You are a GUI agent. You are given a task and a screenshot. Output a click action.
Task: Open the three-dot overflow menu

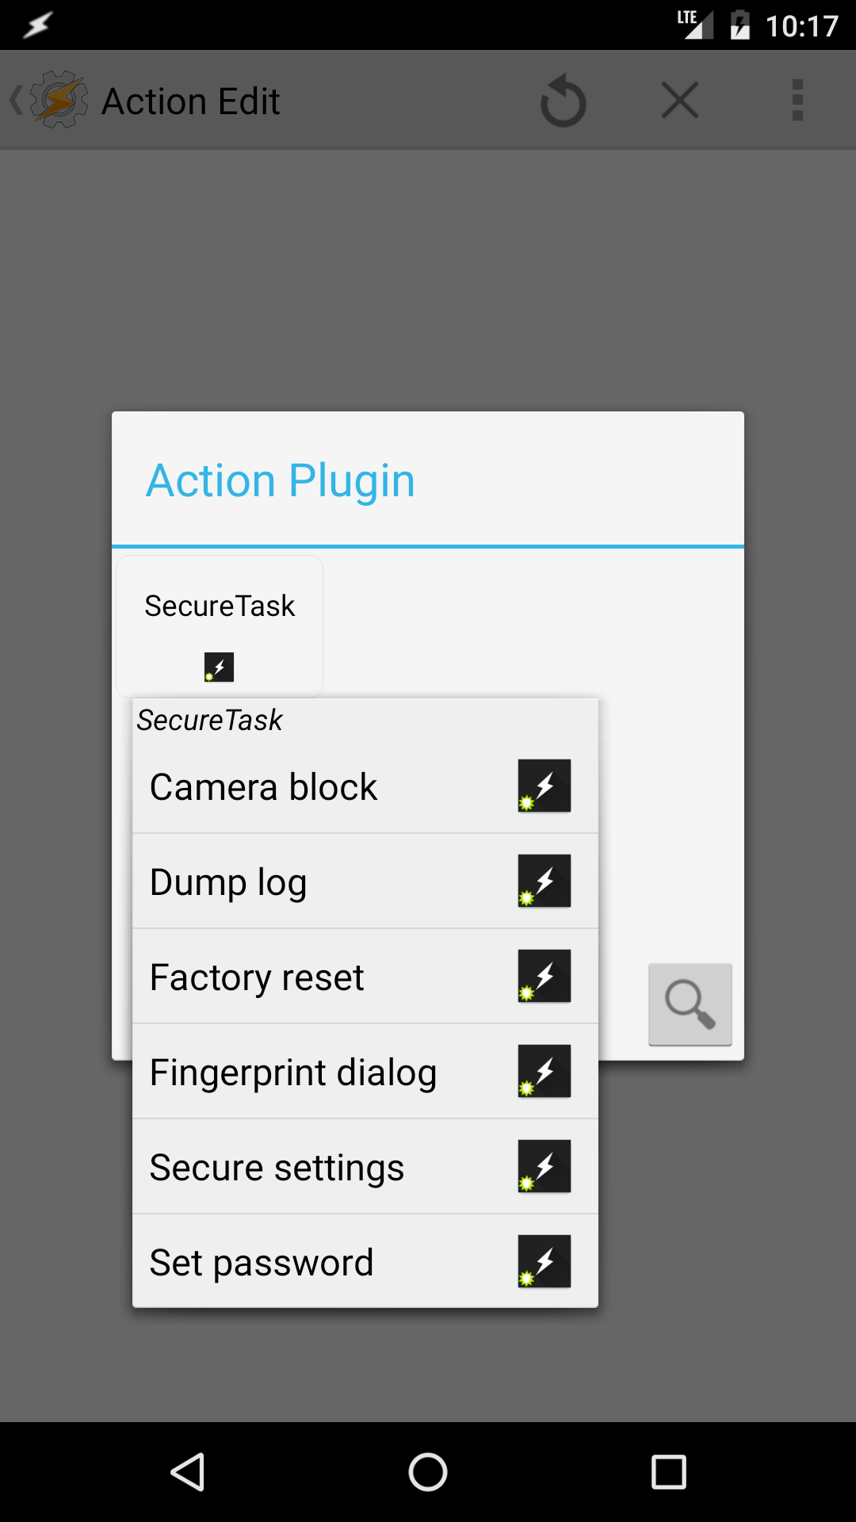(x=797, y=101)
